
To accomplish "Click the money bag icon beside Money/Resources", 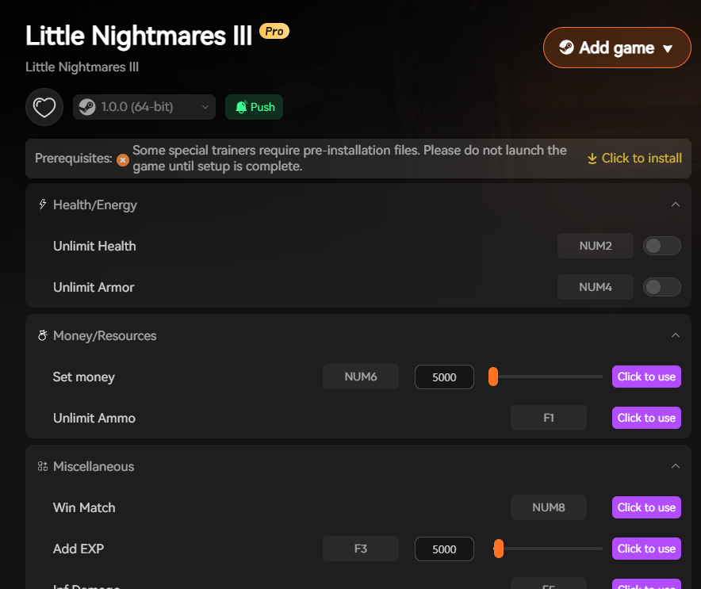I will coord(43,335).
